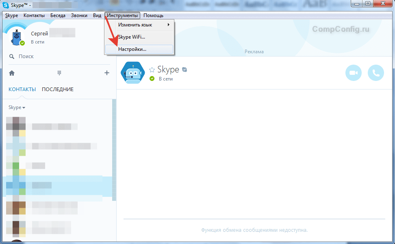Click Функция обмена сообщениями недоступна text
This screenshot has height=244, width=395.
coord(254,230)
